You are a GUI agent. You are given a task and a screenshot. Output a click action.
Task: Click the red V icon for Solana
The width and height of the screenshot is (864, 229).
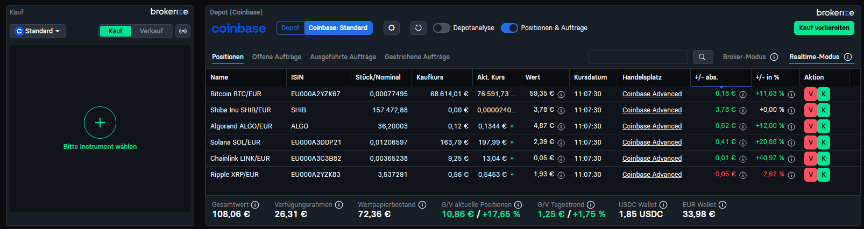[810, 142]
